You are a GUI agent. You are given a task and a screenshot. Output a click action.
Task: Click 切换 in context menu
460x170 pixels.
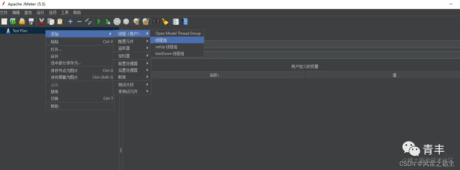[80, 98]
